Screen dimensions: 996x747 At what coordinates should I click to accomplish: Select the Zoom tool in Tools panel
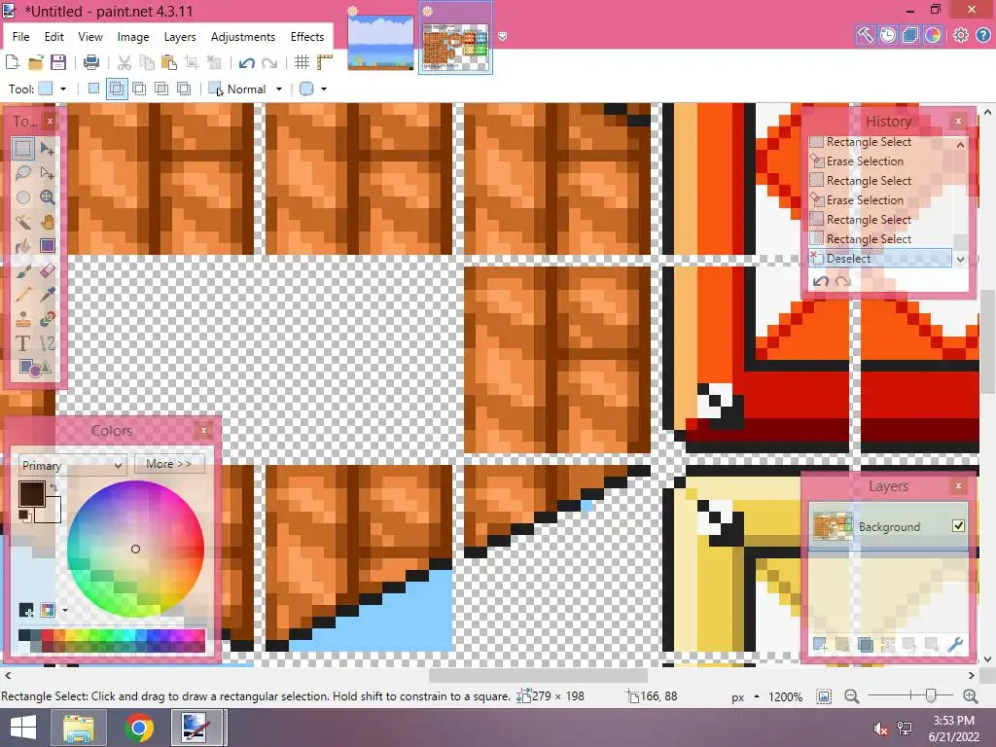coord(47,196)
